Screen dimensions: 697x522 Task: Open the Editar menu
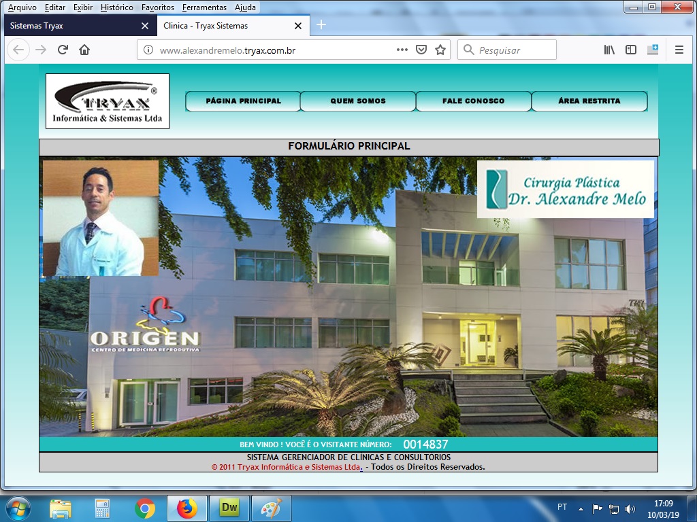(x=55, y=7)
